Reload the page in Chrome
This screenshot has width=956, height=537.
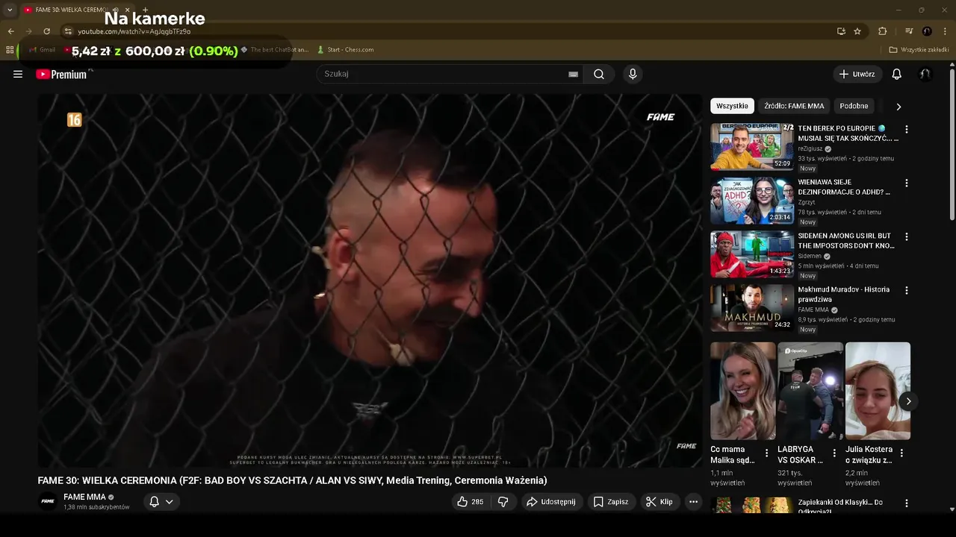pyautogui.click(x=46, y=31)
